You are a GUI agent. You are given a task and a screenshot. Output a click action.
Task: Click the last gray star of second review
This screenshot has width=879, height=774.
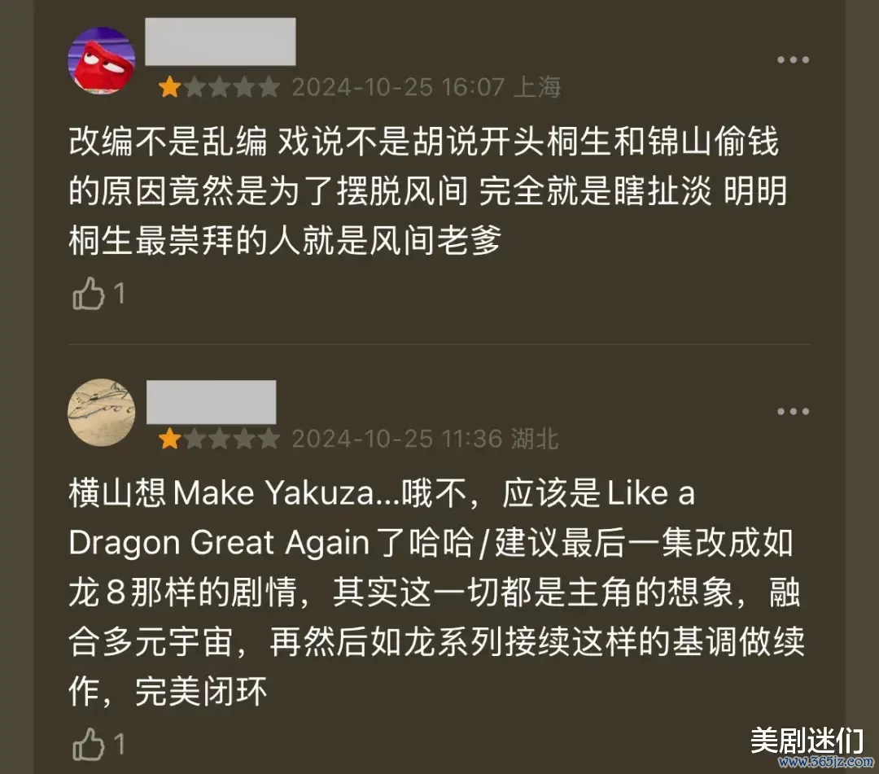269,439
